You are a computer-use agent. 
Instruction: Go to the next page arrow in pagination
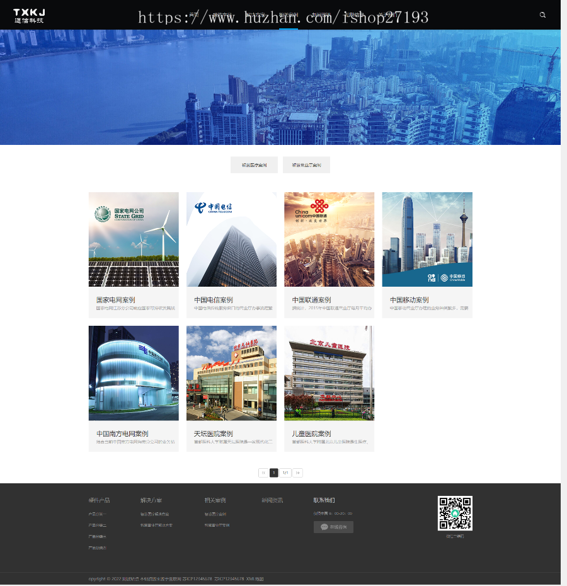(297, 473)
